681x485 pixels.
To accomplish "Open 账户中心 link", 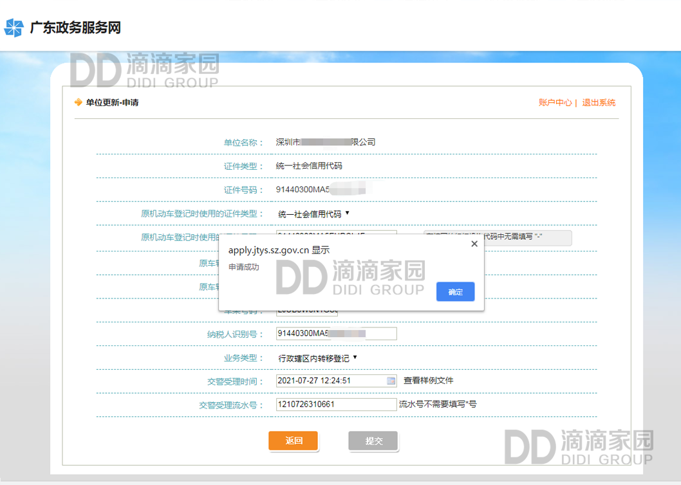I will 555,102.
